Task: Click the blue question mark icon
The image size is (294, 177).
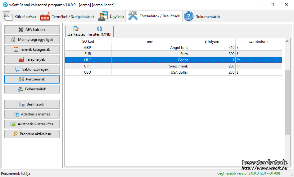Action: [189, 16]
